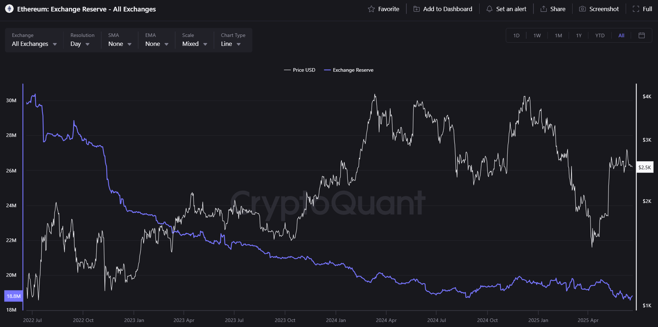
Task: Click the Set an alert bell icon
Action: click(x=489, y=9)
